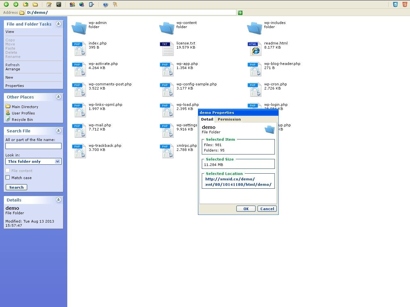Select the Detail tab in demo Properties
The height and width of the screenshot is (307, 410).
[x=207, y=119]
